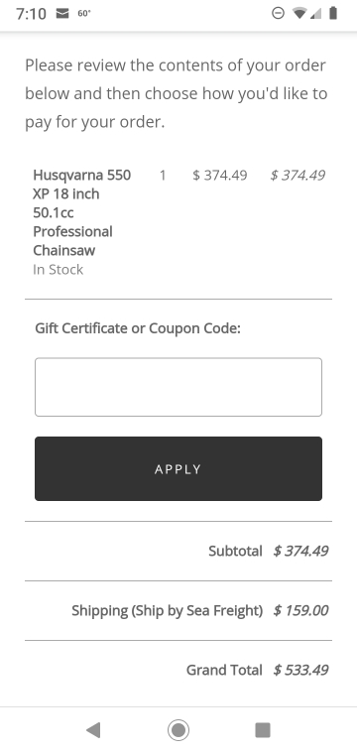Tap the Subtotal amount $374.49

(300, 551)
